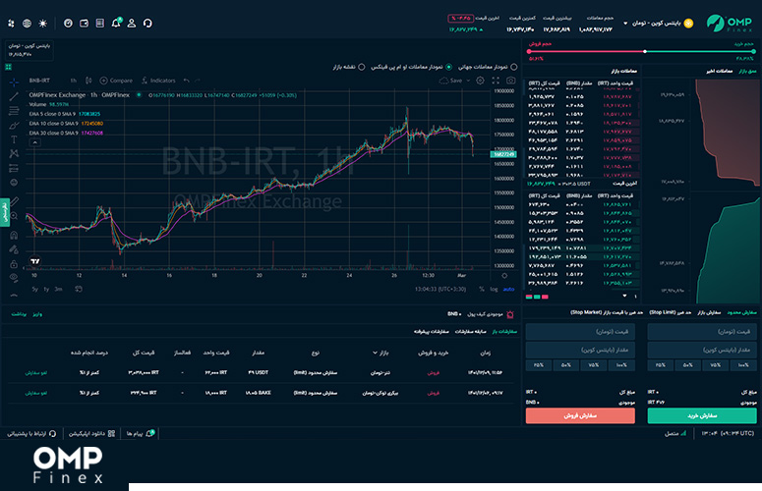Select OMPFinex trades chart radio button
The width and height of the screenshot is (762, 491).
(448, 67)
